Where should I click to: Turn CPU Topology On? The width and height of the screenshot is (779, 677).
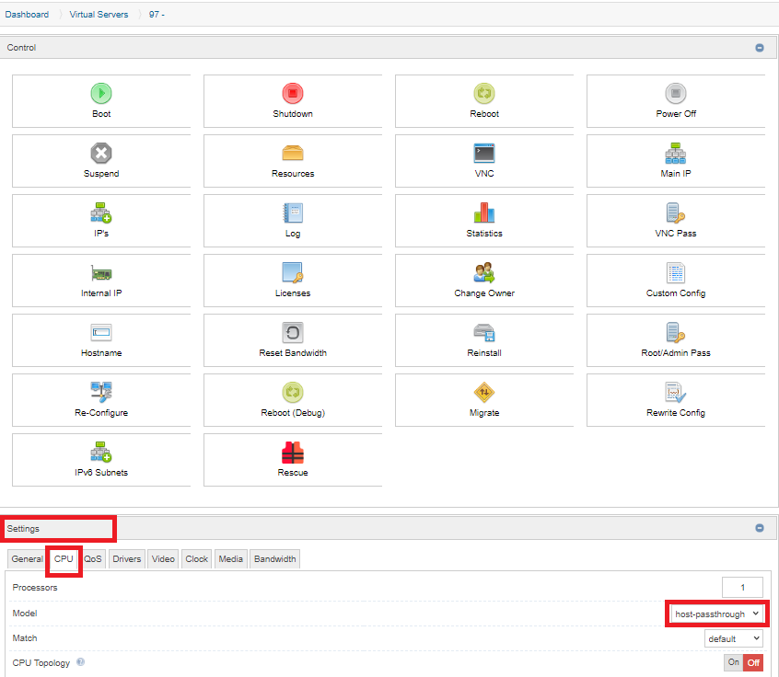coord(733,662)
